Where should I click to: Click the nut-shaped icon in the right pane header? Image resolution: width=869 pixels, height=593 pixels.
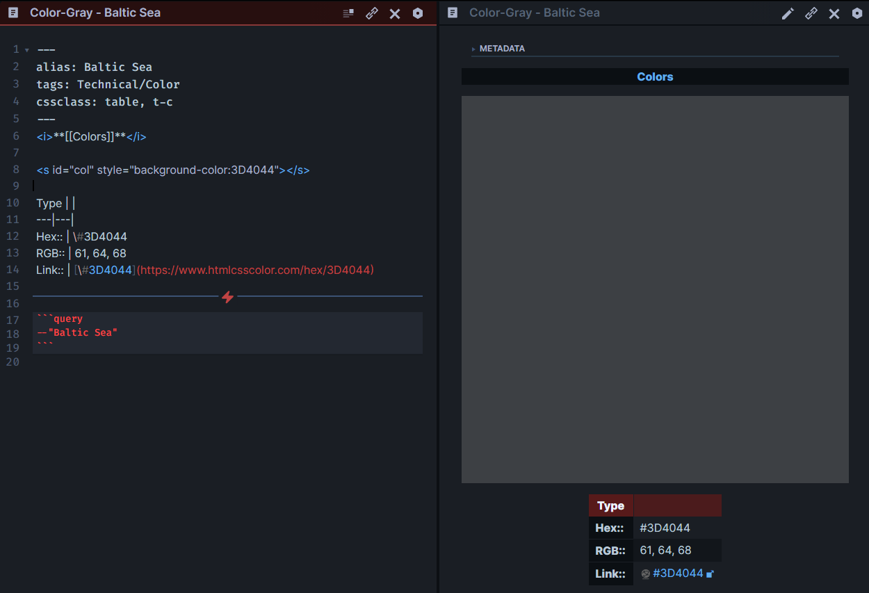856,13
